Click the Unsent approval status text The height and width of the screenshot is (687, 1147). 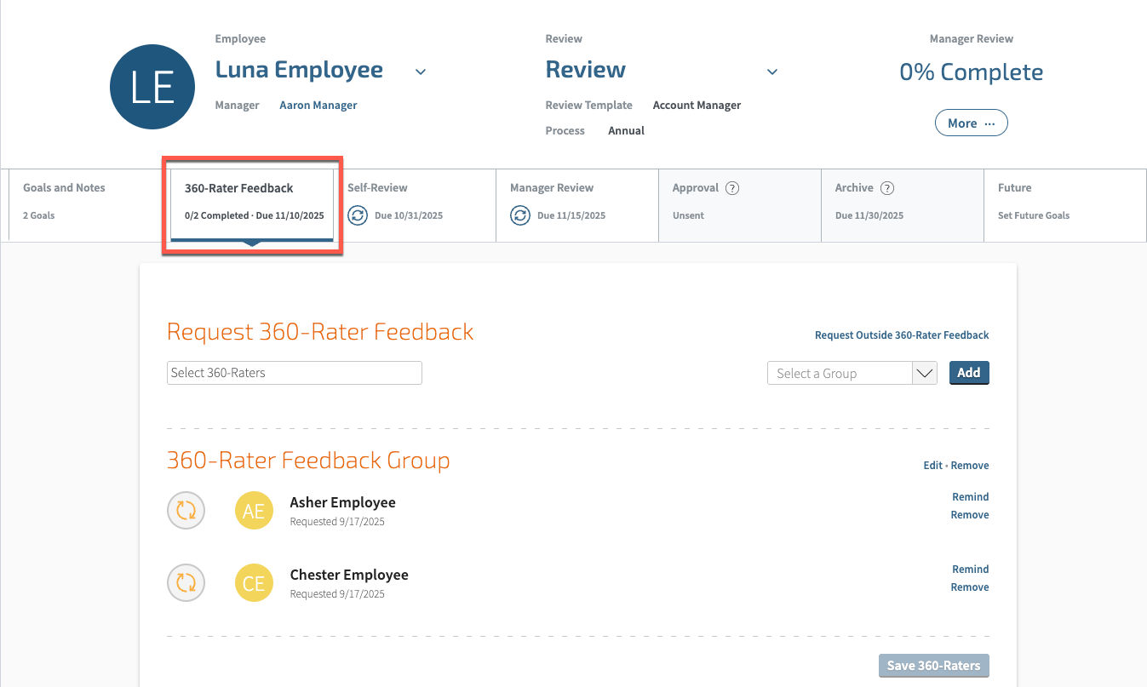tap(688, 215)
